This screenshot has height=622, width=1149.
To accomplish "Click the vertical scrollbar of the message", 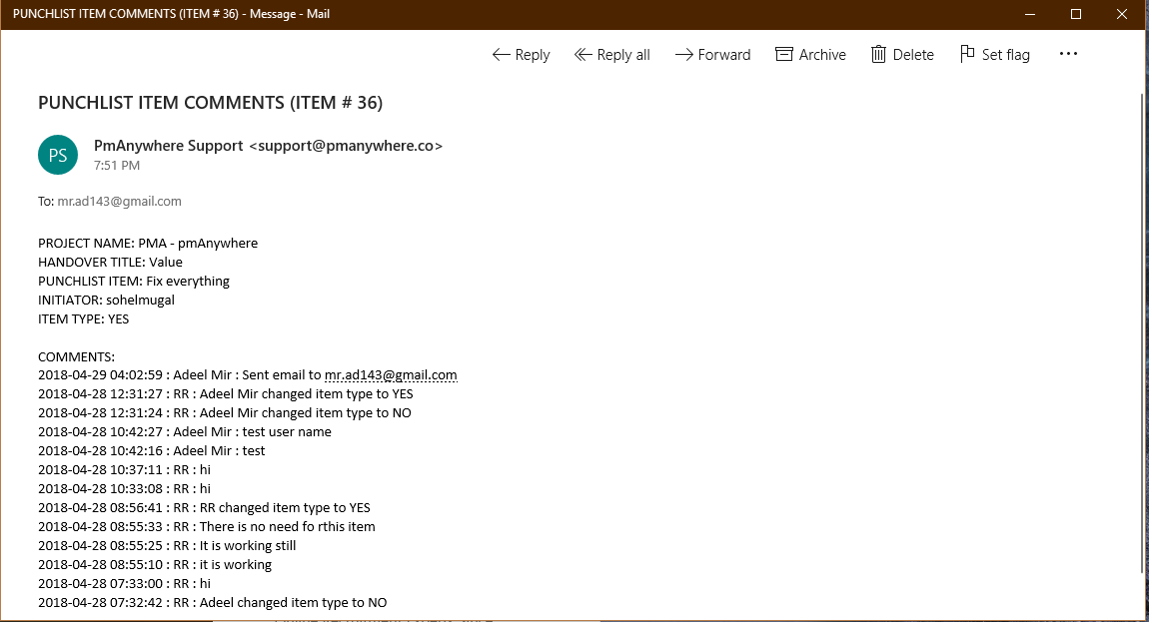I will point(1142,329).
